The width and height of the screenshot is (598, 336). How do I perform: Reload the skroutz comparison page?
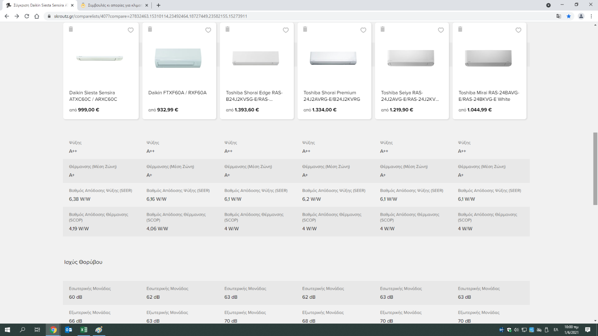click(x=27, y=16)
